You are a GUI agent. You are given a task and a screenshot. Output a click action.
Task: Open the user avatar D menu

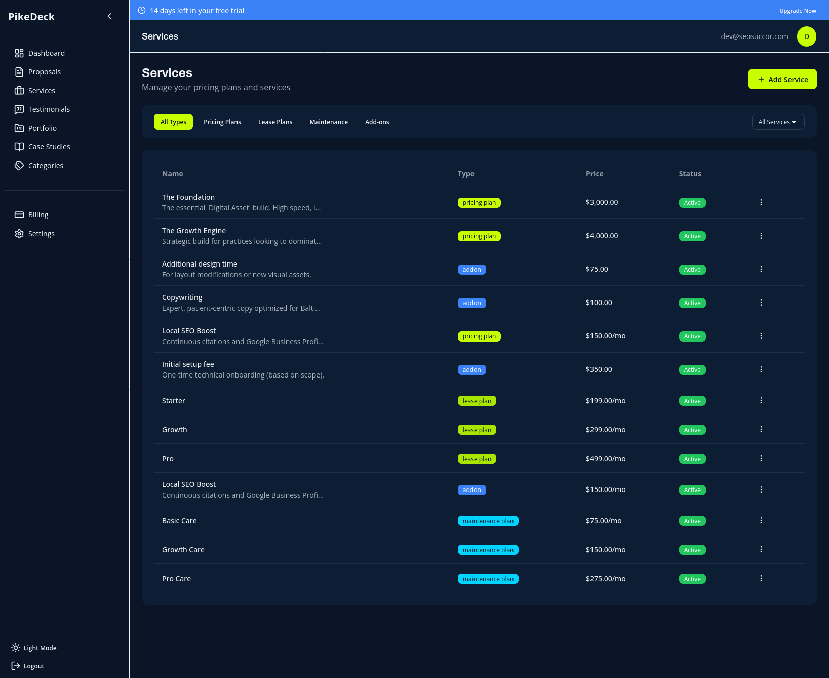pyautogui.click(x=806, y=36)
